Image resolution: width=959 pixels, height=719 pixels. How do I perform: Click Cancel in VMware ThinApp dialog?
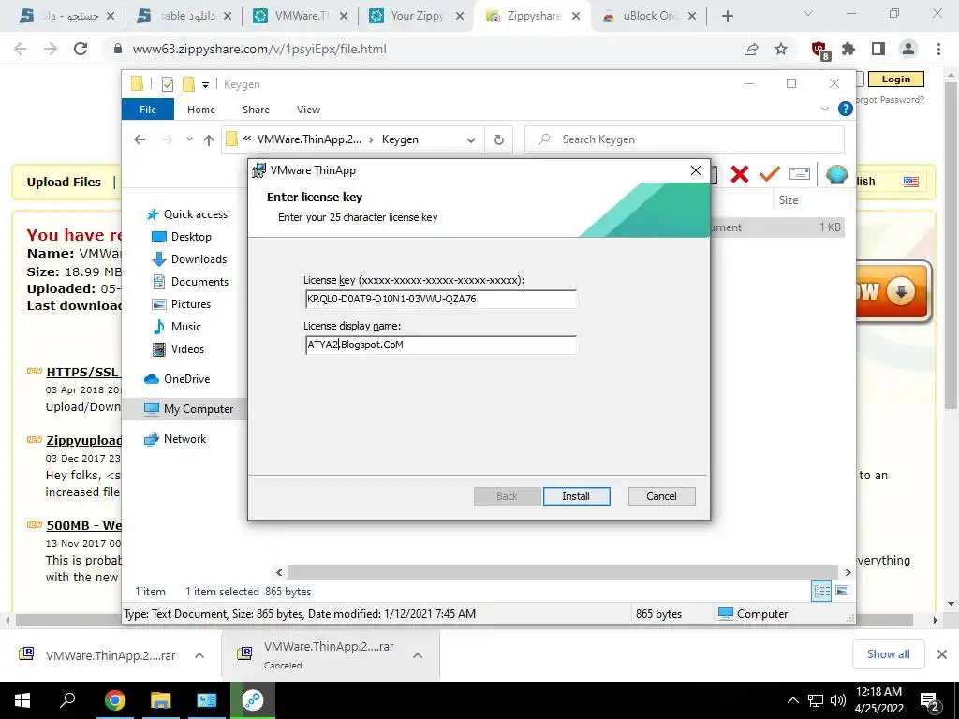[x=661, y=496]
